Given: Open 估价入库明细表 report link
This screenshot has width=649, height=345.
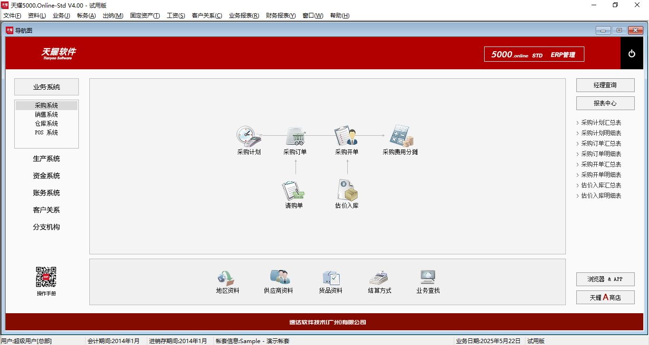Looking at the screenshot, I should pyautogui.click(x=601, y=196).
